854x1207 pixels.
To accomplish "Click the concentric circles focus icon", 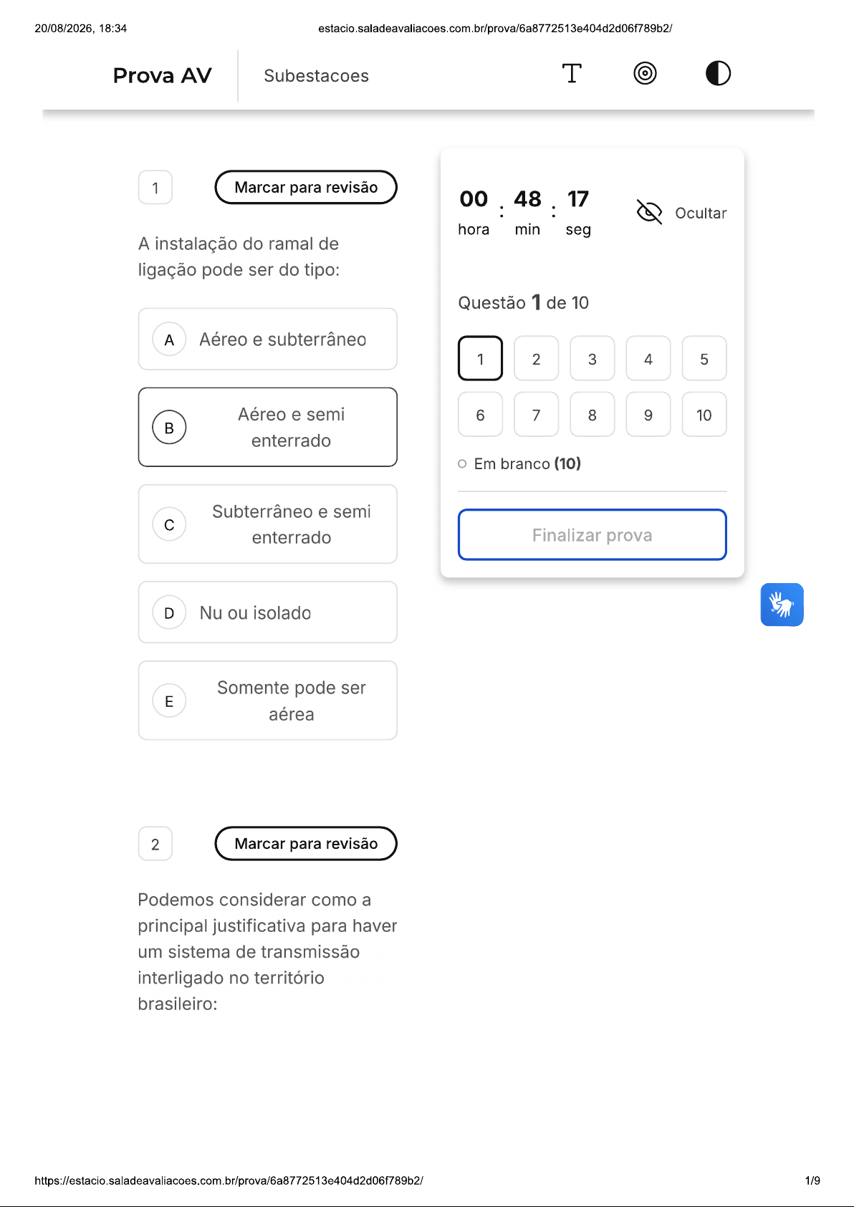I will [x=645, y=73].
